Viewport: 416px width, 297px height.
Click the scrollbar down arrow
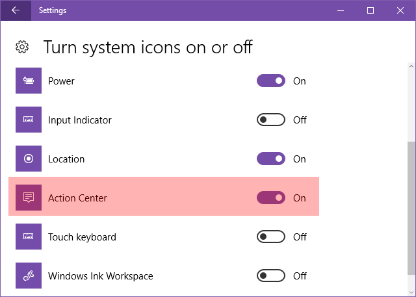(411, 292)
